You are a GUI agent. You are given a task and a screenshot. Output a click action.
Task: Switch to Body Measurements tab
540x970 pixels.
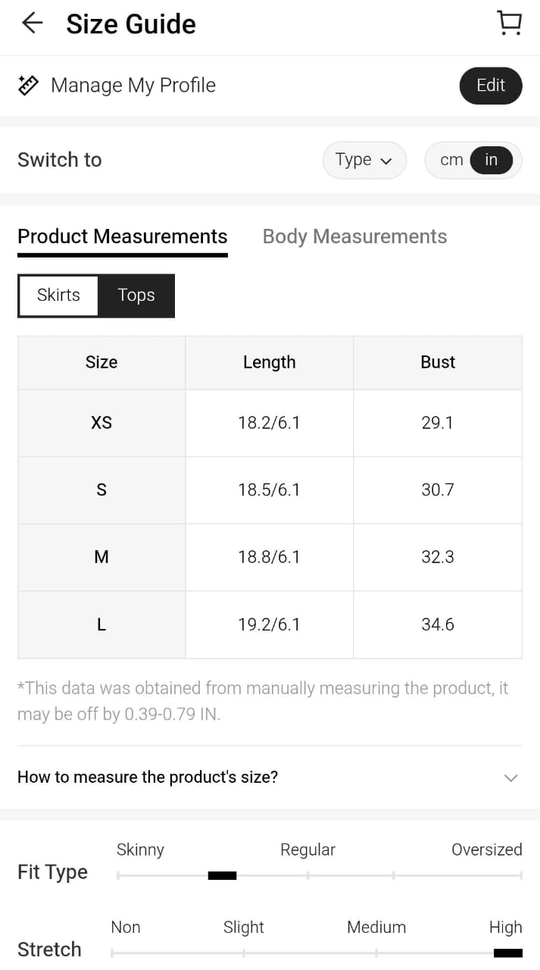(354, 236)
